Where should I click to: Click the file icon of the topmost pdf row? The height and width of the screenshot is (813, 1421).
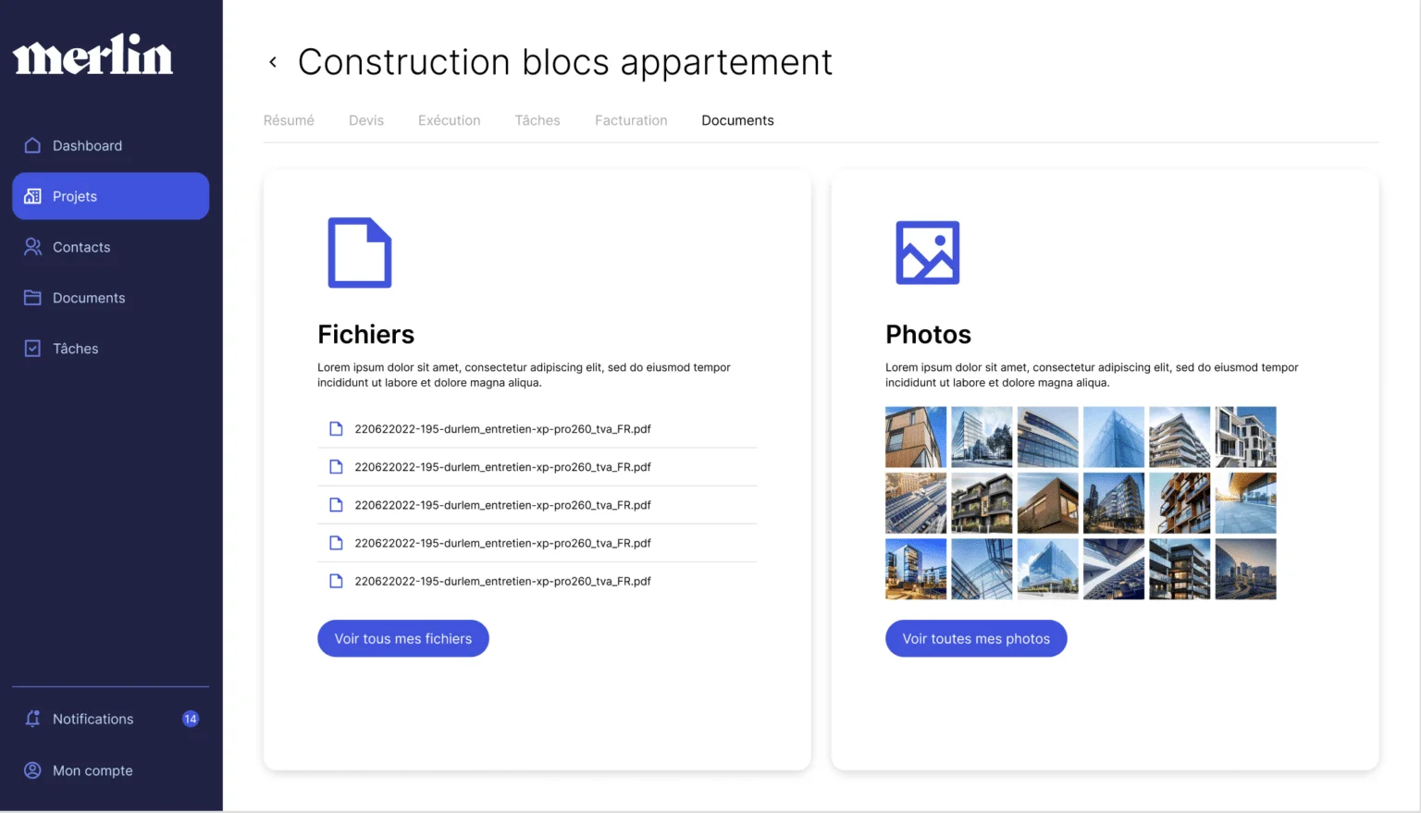pos(336,429)
